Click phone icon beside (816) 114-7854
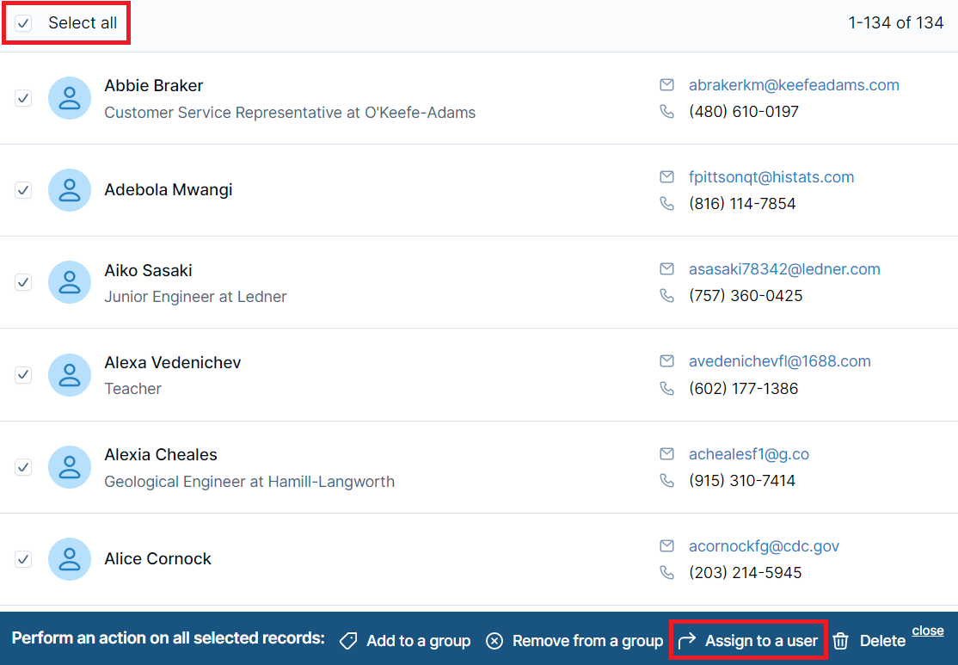Image resolution: width=958 pixels, height=665 pixels. click(x=667, y=204)
